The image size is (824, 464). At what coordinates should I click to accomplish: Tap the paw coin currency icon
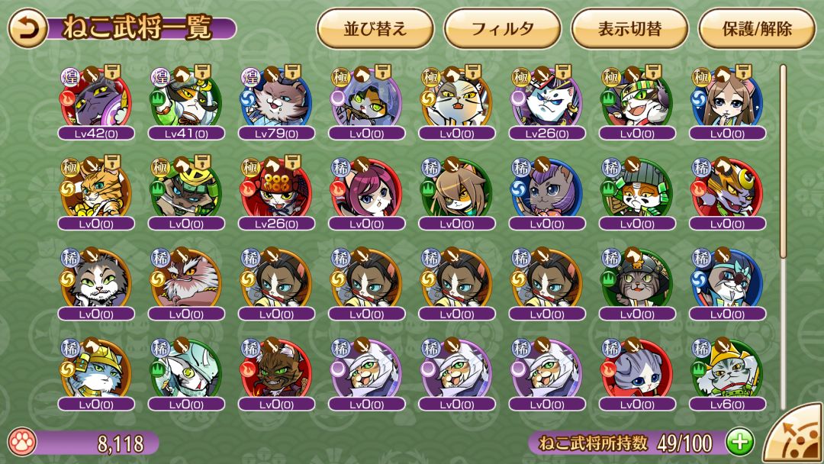(23, 442)
